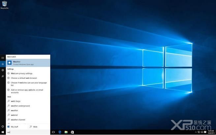Screen dimensions: 216x135
Task: Open the Cortana feedback icon
Action: click(x=3, y=76)
